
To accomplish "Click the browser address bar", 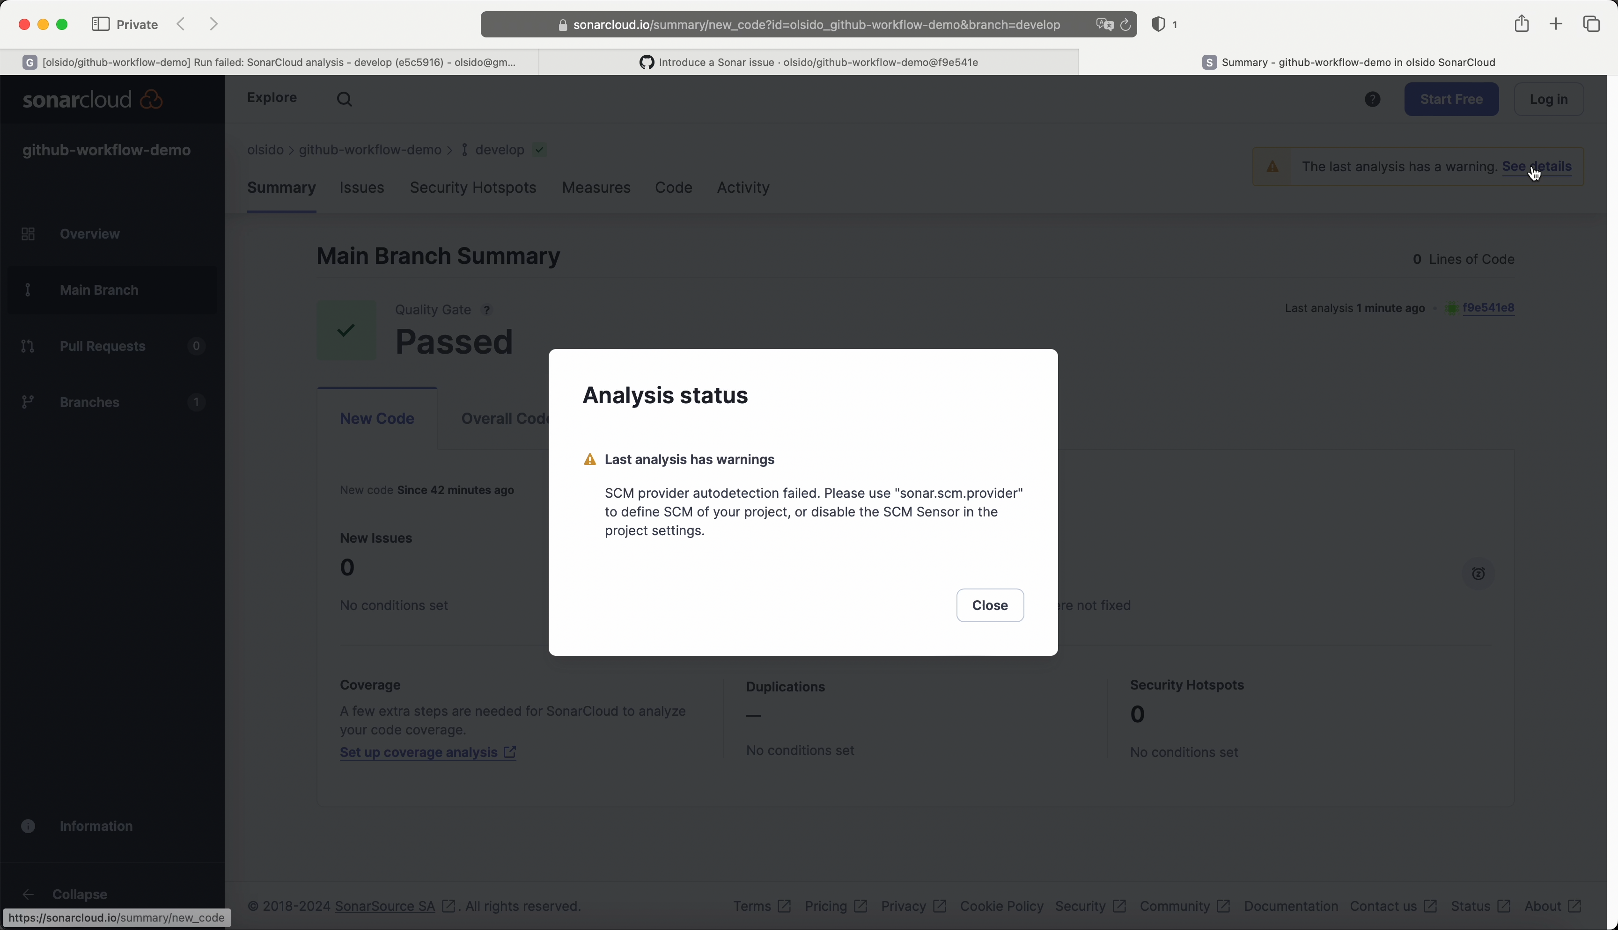I will click(816, 25).
